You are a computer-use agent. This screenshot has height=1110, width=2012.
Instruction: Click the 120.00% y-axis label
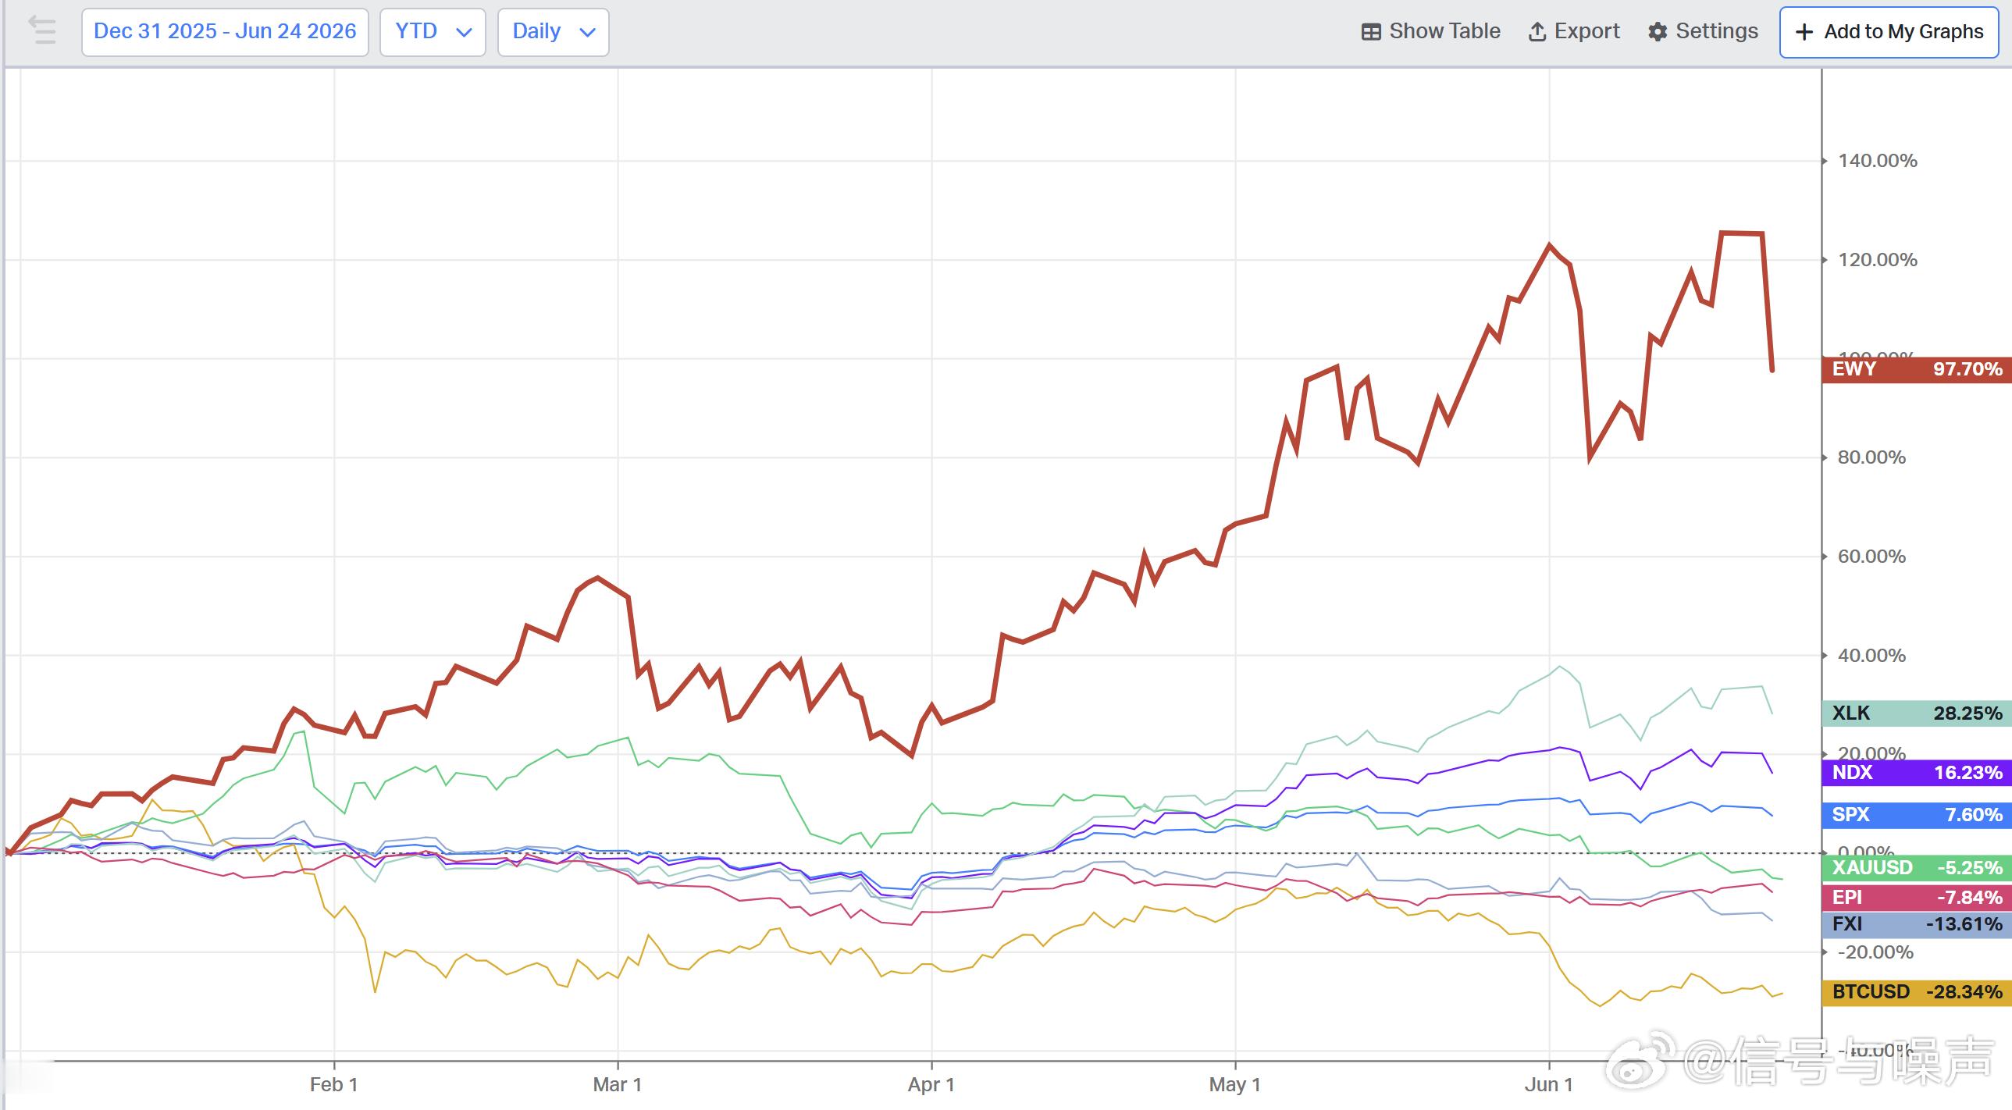pos(1878,260)
